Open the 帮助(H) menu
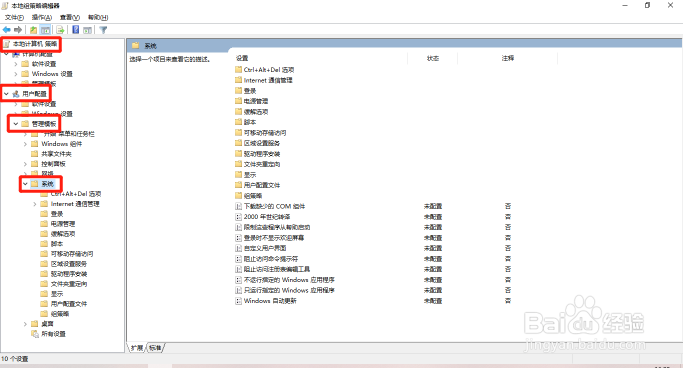Image resolution: width=683 pixels, height=368 pixels. point(97,17)
